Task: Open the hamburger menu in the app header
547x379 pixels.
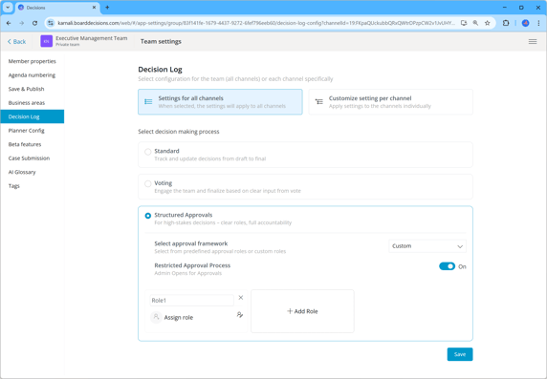Action: coord(533,41)
